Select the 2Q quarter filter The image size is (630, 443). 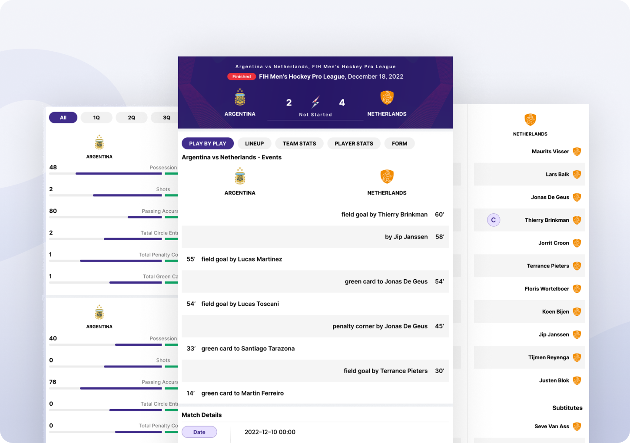(x=132, y=118)
